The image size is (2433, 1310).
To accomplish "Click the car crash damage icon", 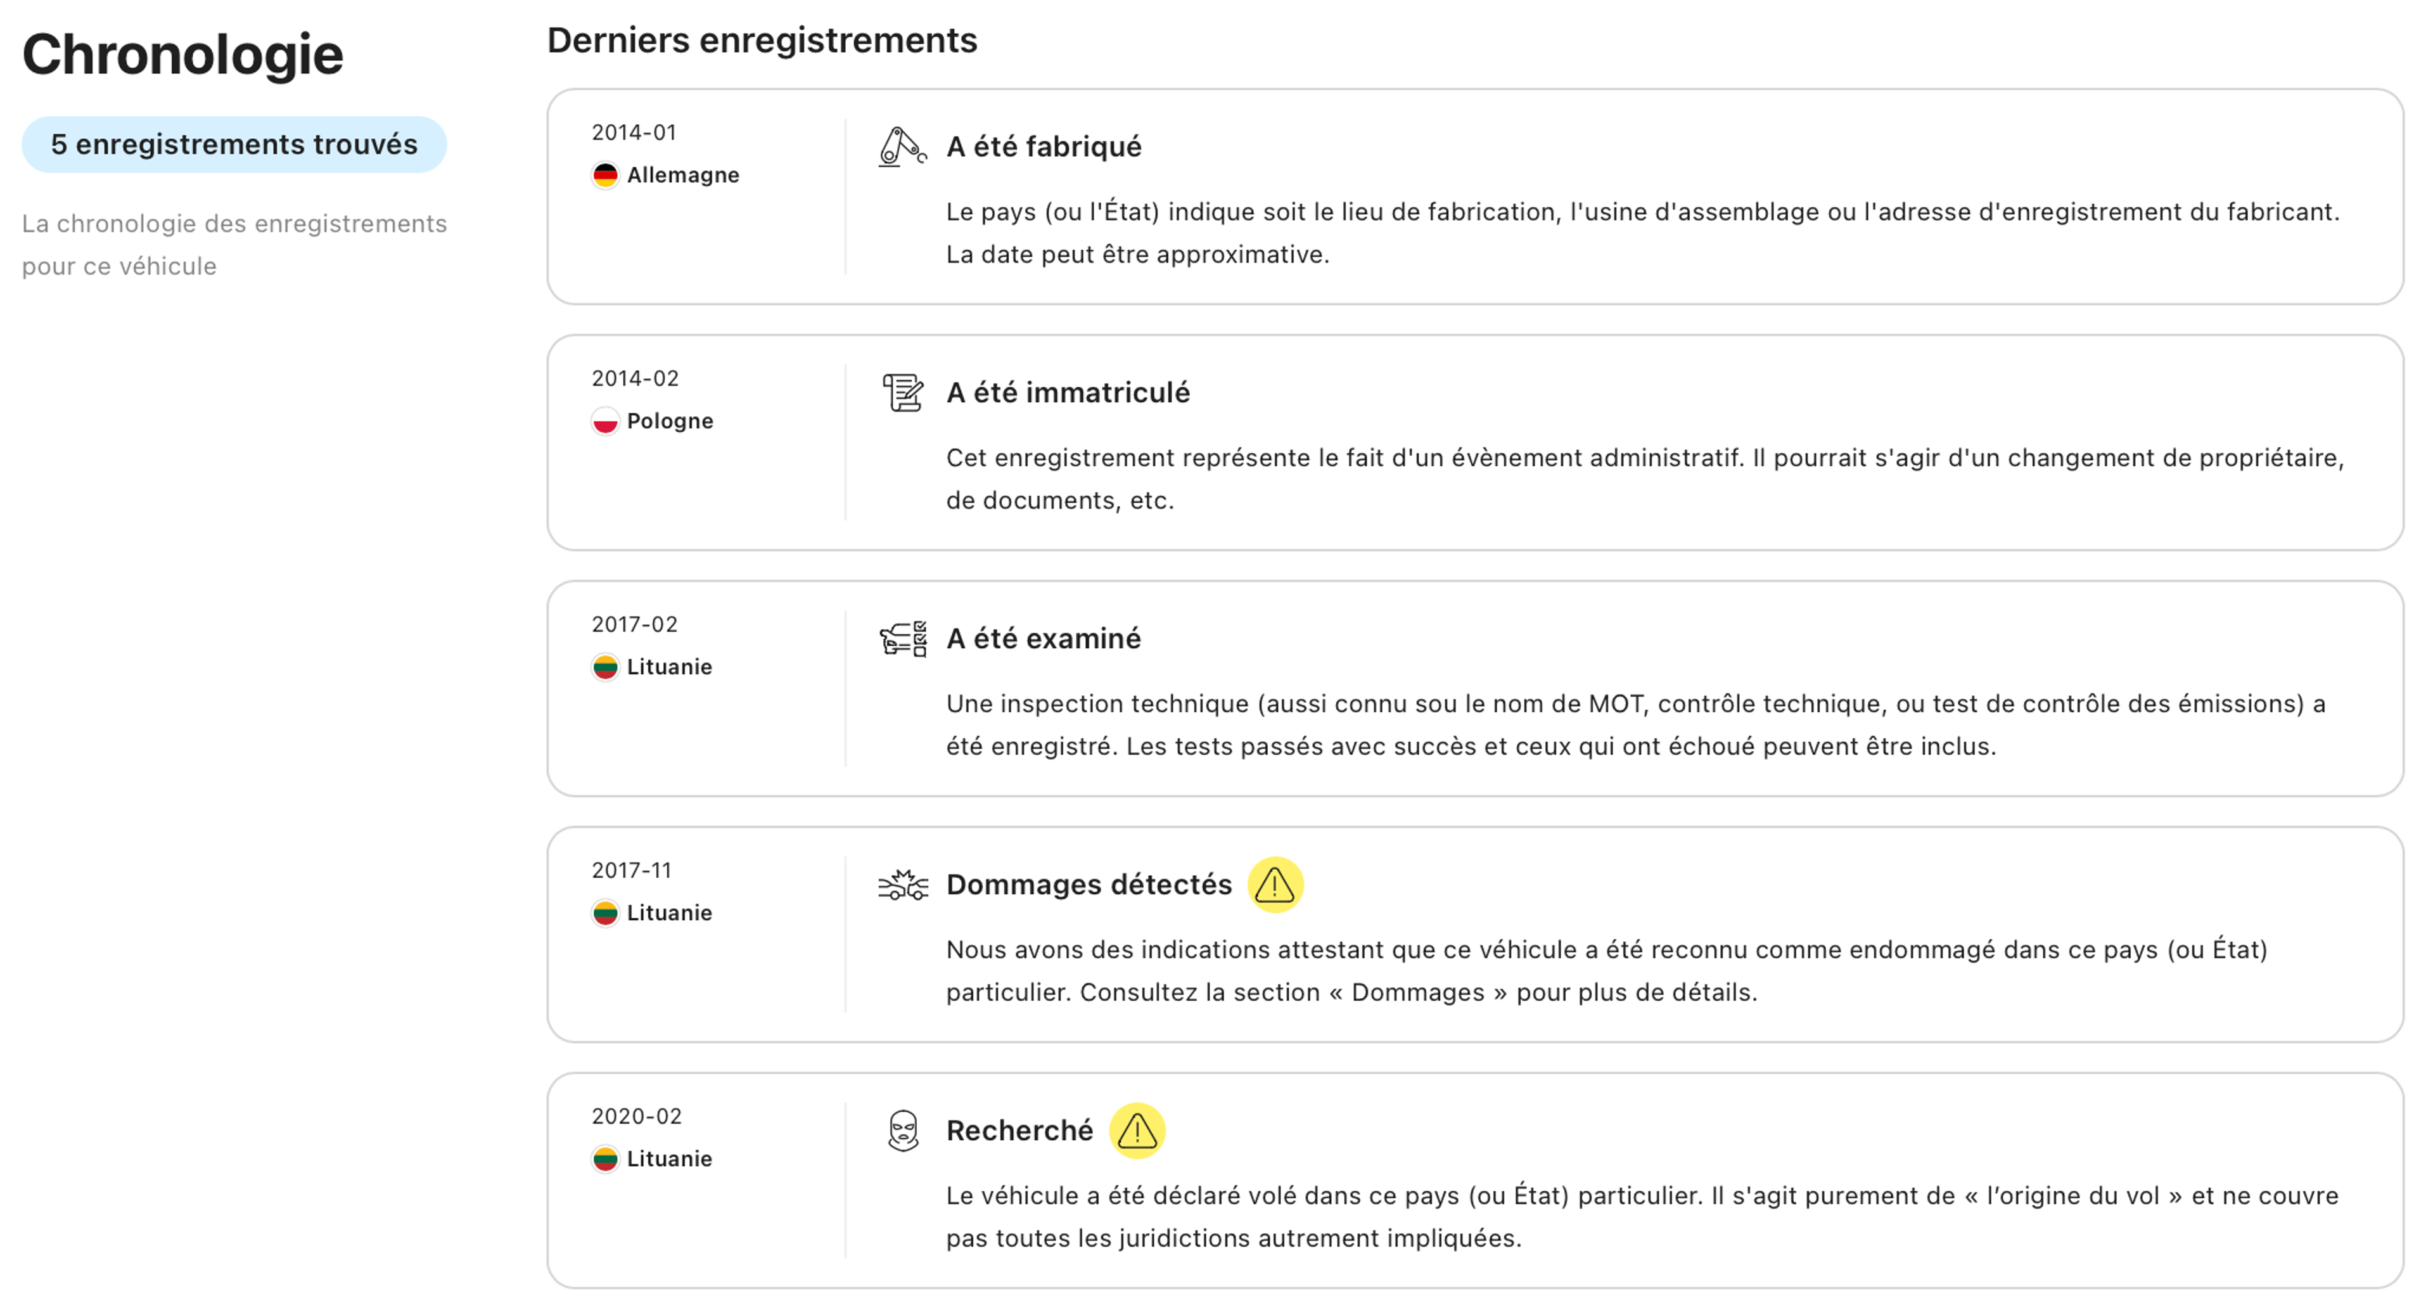I will coord(902,885).
